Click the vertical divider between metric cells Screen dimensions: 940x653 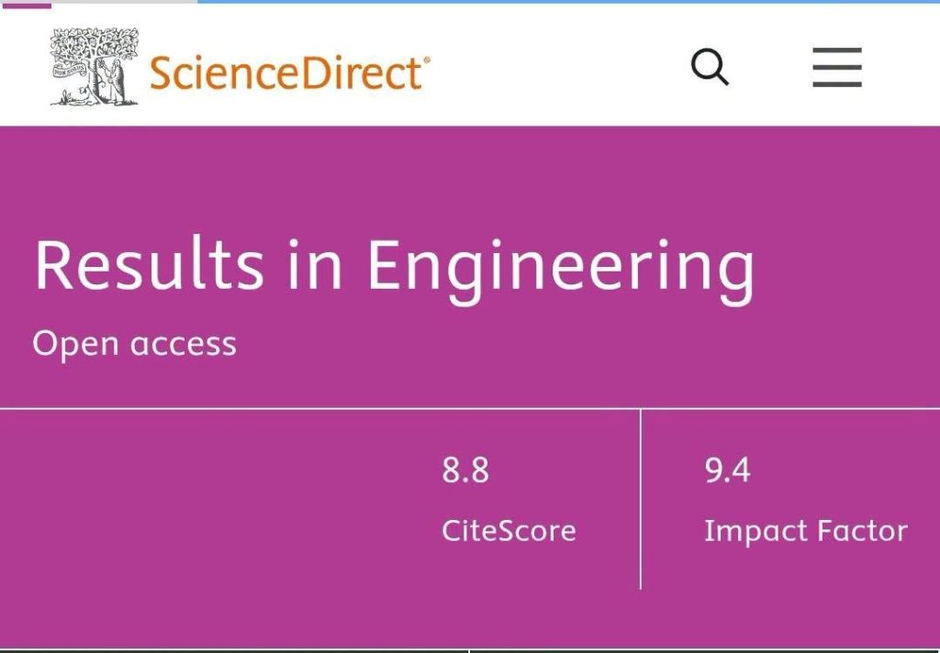coord(640,499)
